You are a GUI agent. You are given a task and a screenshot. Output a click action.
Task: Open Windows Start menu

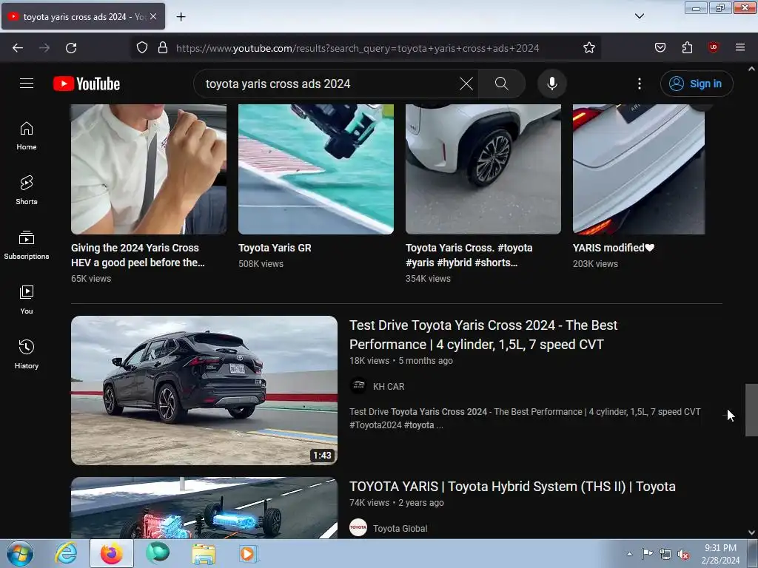[20, 553]
